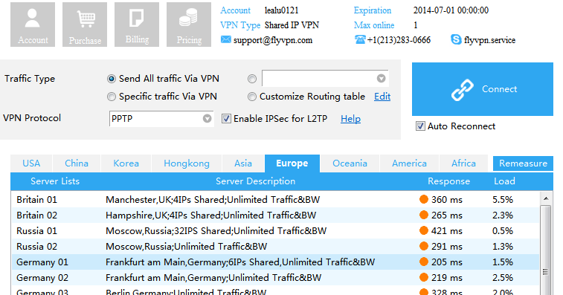The image size is (563, 295).
Task: Switch to the USA tab
Action: coord(31,163)
